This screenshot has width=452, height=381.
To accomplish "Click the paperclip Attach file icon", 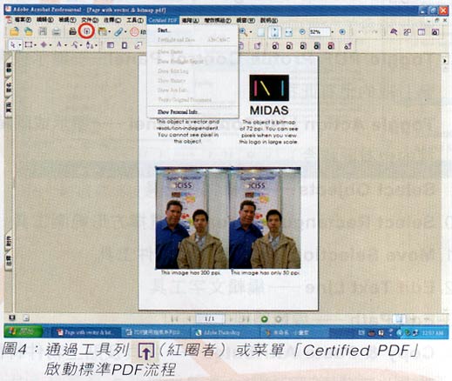I will tap(118, 31).
